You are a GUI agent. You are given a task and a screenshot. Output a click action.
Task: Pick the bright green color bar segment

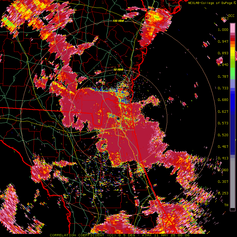[233, 72]
